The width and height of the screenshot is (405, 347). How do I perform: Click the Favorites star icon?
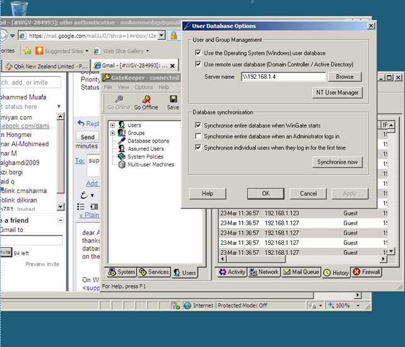28,51
